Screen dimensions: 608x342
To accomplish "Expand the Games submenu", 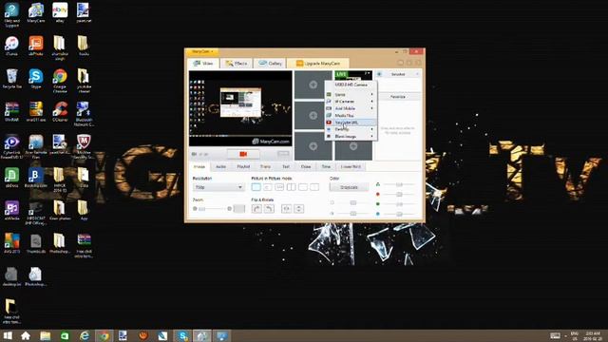I will [351, 95].
